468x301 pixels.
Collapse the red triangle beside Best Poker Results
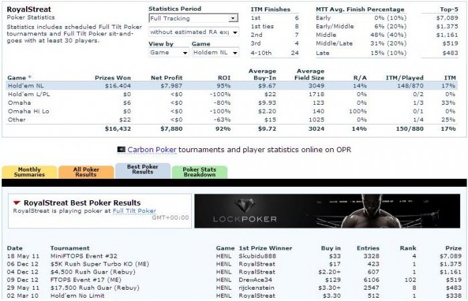(16, 203)
